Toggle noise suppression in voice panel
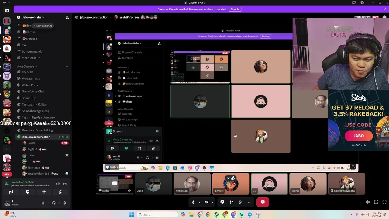 click(58, 184)
